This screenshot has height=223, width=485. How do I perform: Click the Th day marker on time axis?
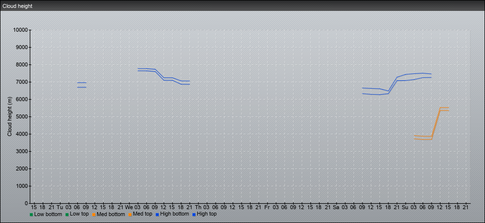[198, 208]
